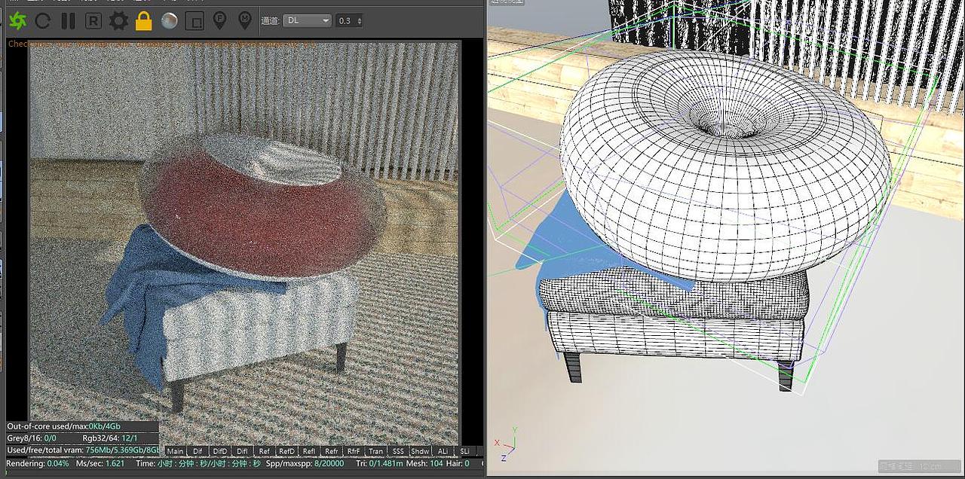Viewport: 965px width, 479px height.
Task: Switch to the RefD pass tab
Action: (x=286, y=451)
